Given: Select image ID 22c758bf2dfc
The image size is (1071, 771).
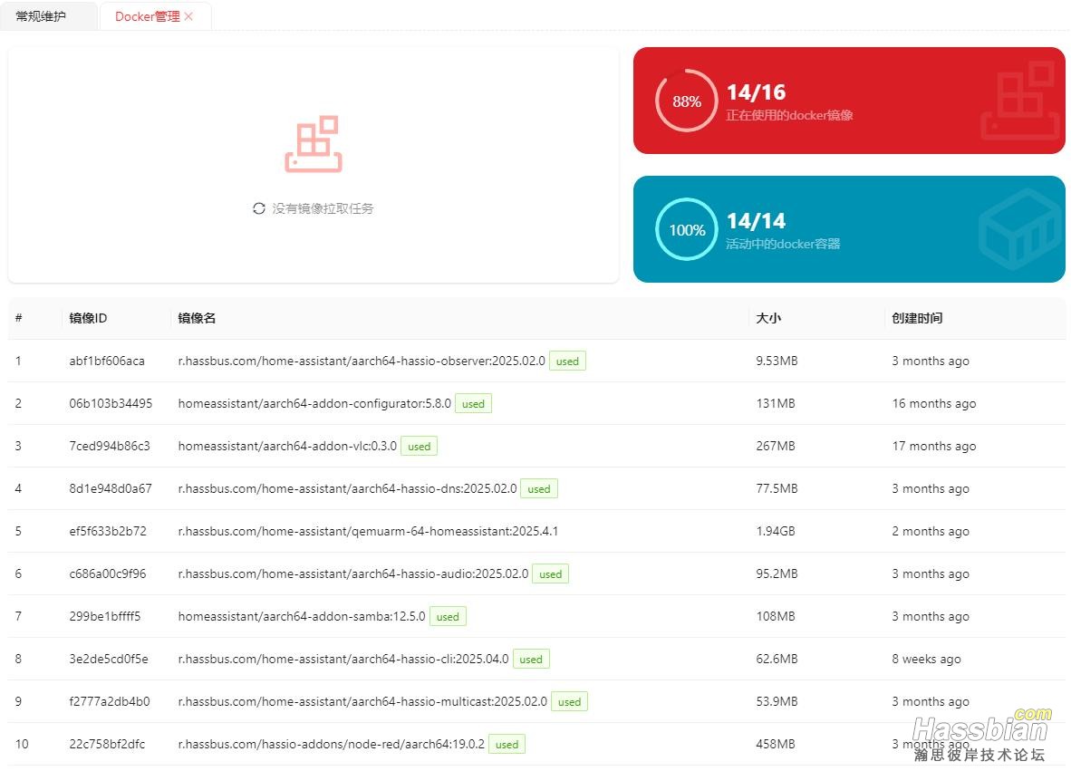Looking at the screenshot, I should [x=107, y=744].
